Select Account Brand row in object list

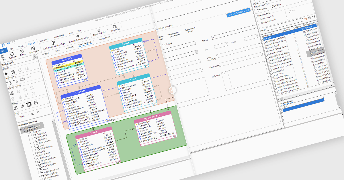coord(273,47)
